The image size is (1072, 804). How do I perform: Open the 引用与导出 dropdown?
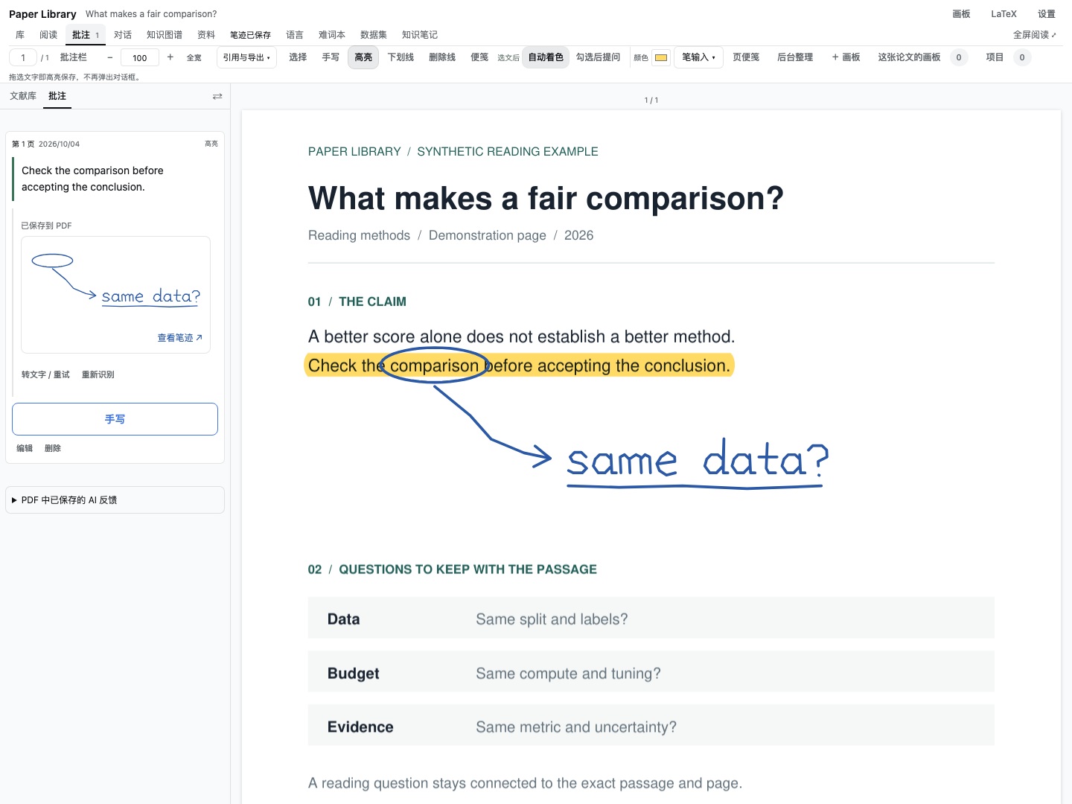click(x=246, y=57)
